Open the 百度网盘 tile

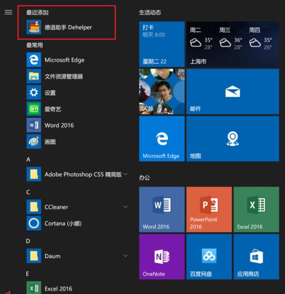tap(209, 257)
